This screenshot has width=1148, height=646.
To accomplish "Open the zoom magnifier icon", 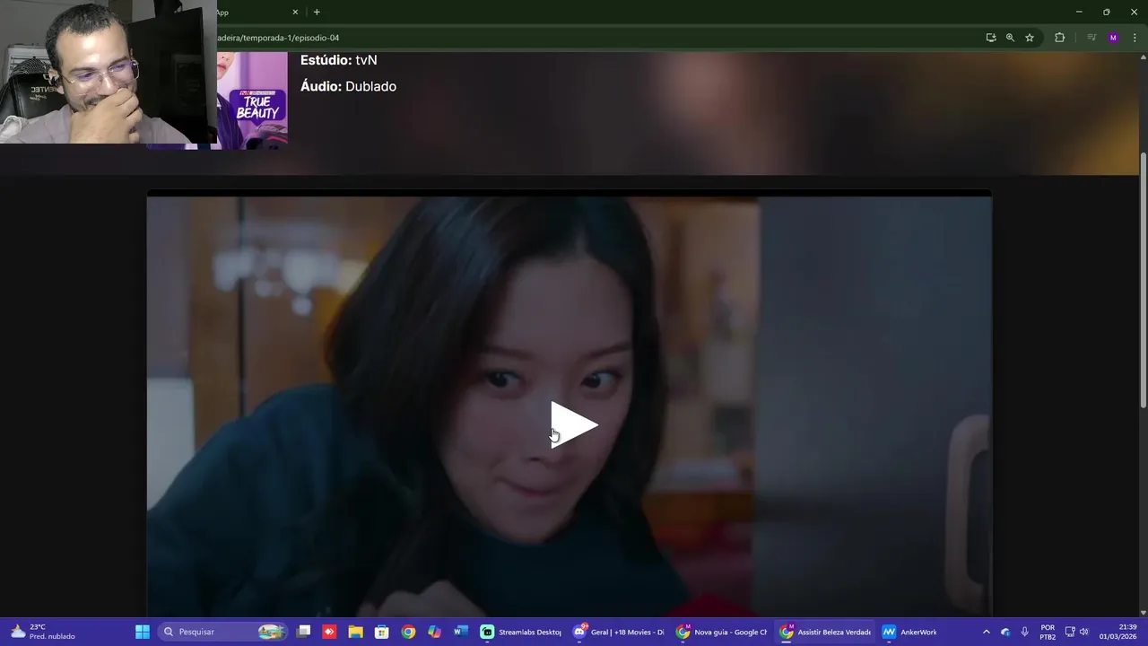I will click(x=1010, y=38).
